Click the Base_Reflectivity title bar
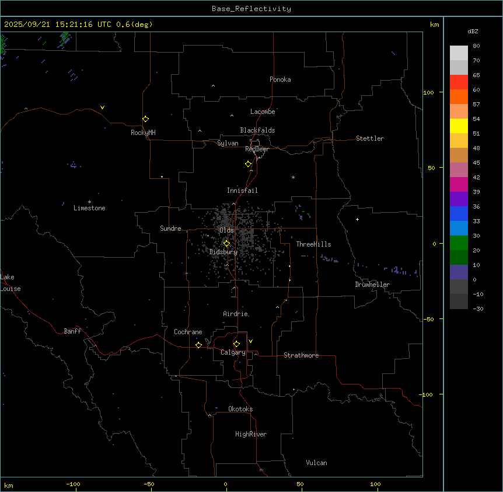503x492 pixels. (251, 9)
